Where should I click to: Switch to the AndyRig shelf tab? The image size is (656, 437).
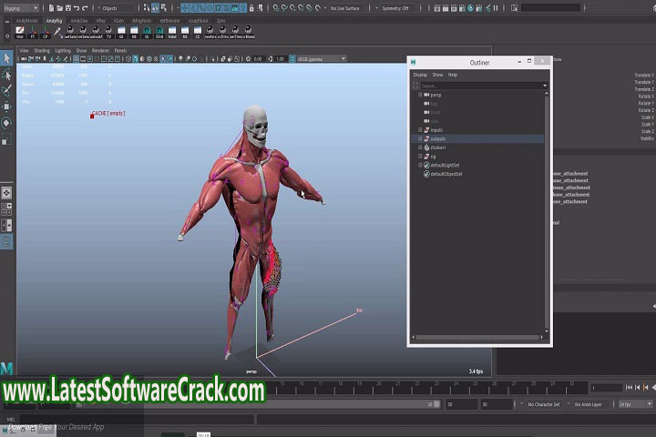pyautogui.click(x=54, y=21)
